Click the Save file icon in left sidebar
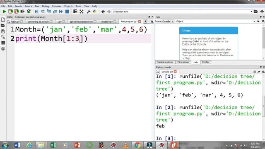 pyautogui.click(x=3, y=31)
